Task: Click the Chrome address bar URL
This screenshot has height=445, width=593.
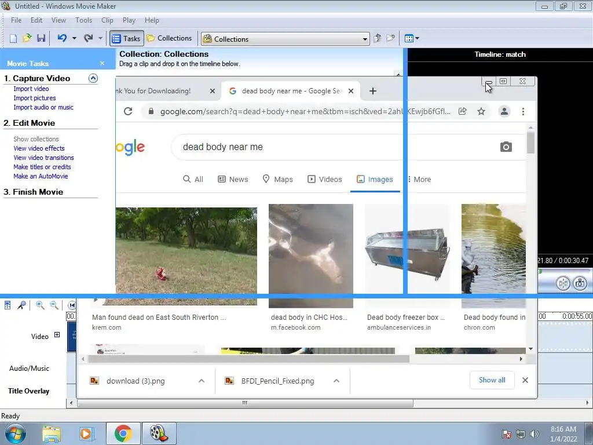Action: coord(305,112)
